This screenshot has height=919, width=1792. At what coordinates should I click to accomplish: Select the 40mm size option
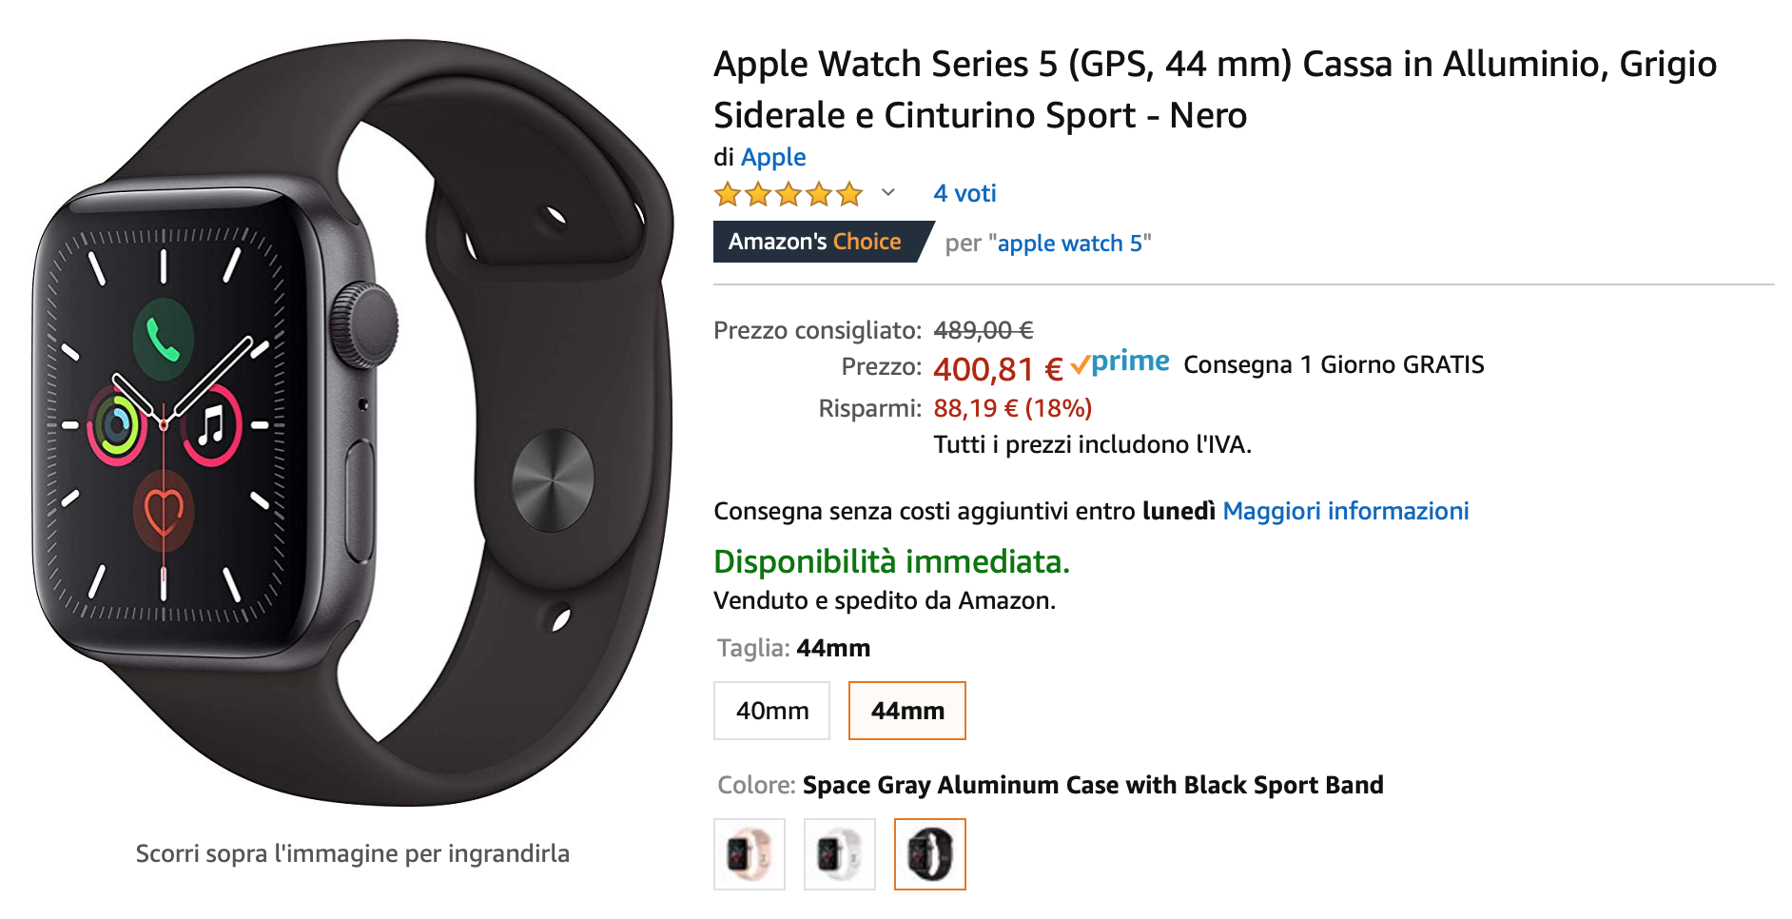771,711
